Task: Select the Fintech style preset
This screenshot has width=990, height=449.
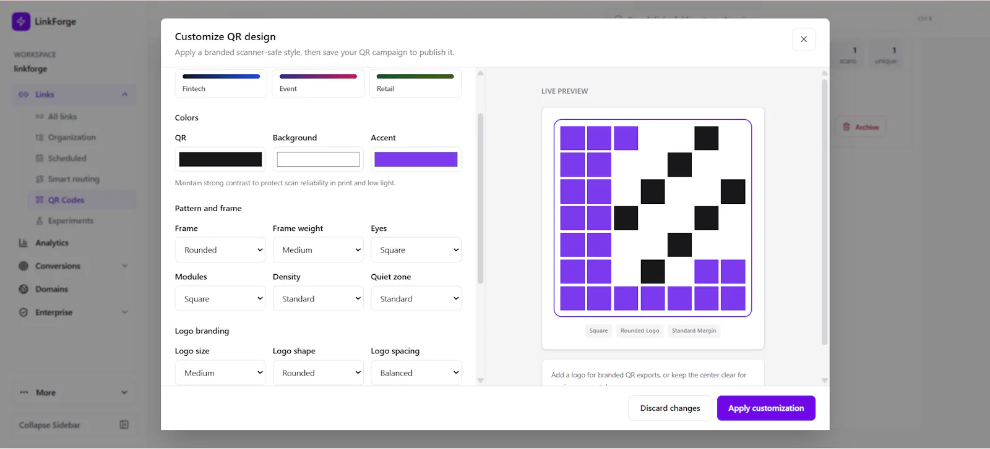Action: click(x=221, y=83)
